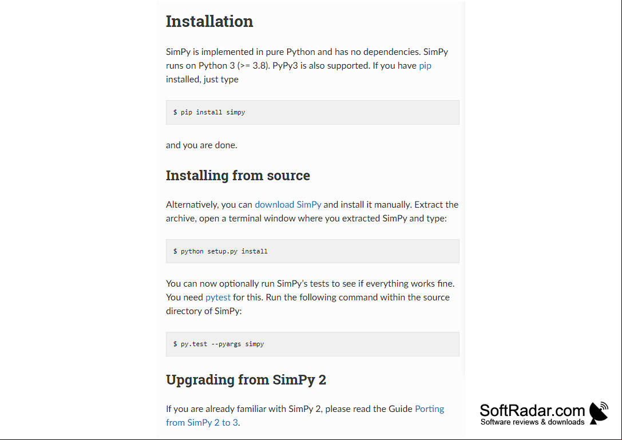Open the pip link
This screenshot has height=440, width=622.
point(425,66)
